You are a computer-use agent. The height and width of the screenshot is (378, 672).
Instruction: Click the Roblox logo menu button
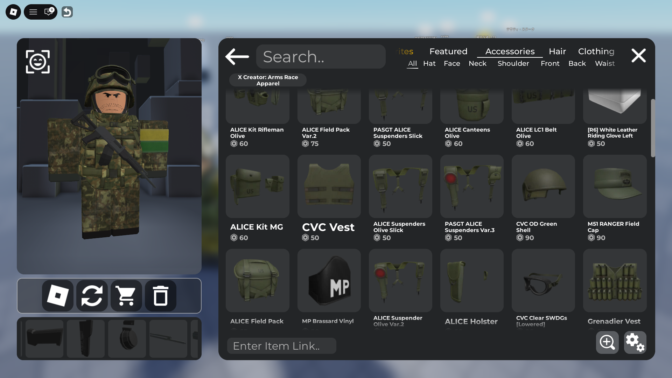(x=13, y=12)
